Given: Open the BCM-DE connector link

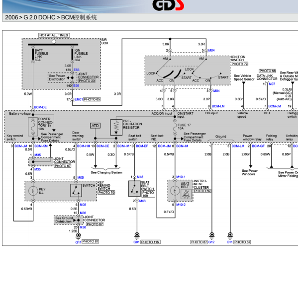Looking at the screenshot, I should coord(40,107).
